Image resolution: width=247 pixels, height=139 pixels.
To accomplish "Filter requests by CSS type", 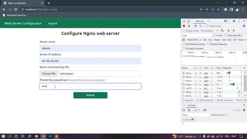I will click(205, 40).
